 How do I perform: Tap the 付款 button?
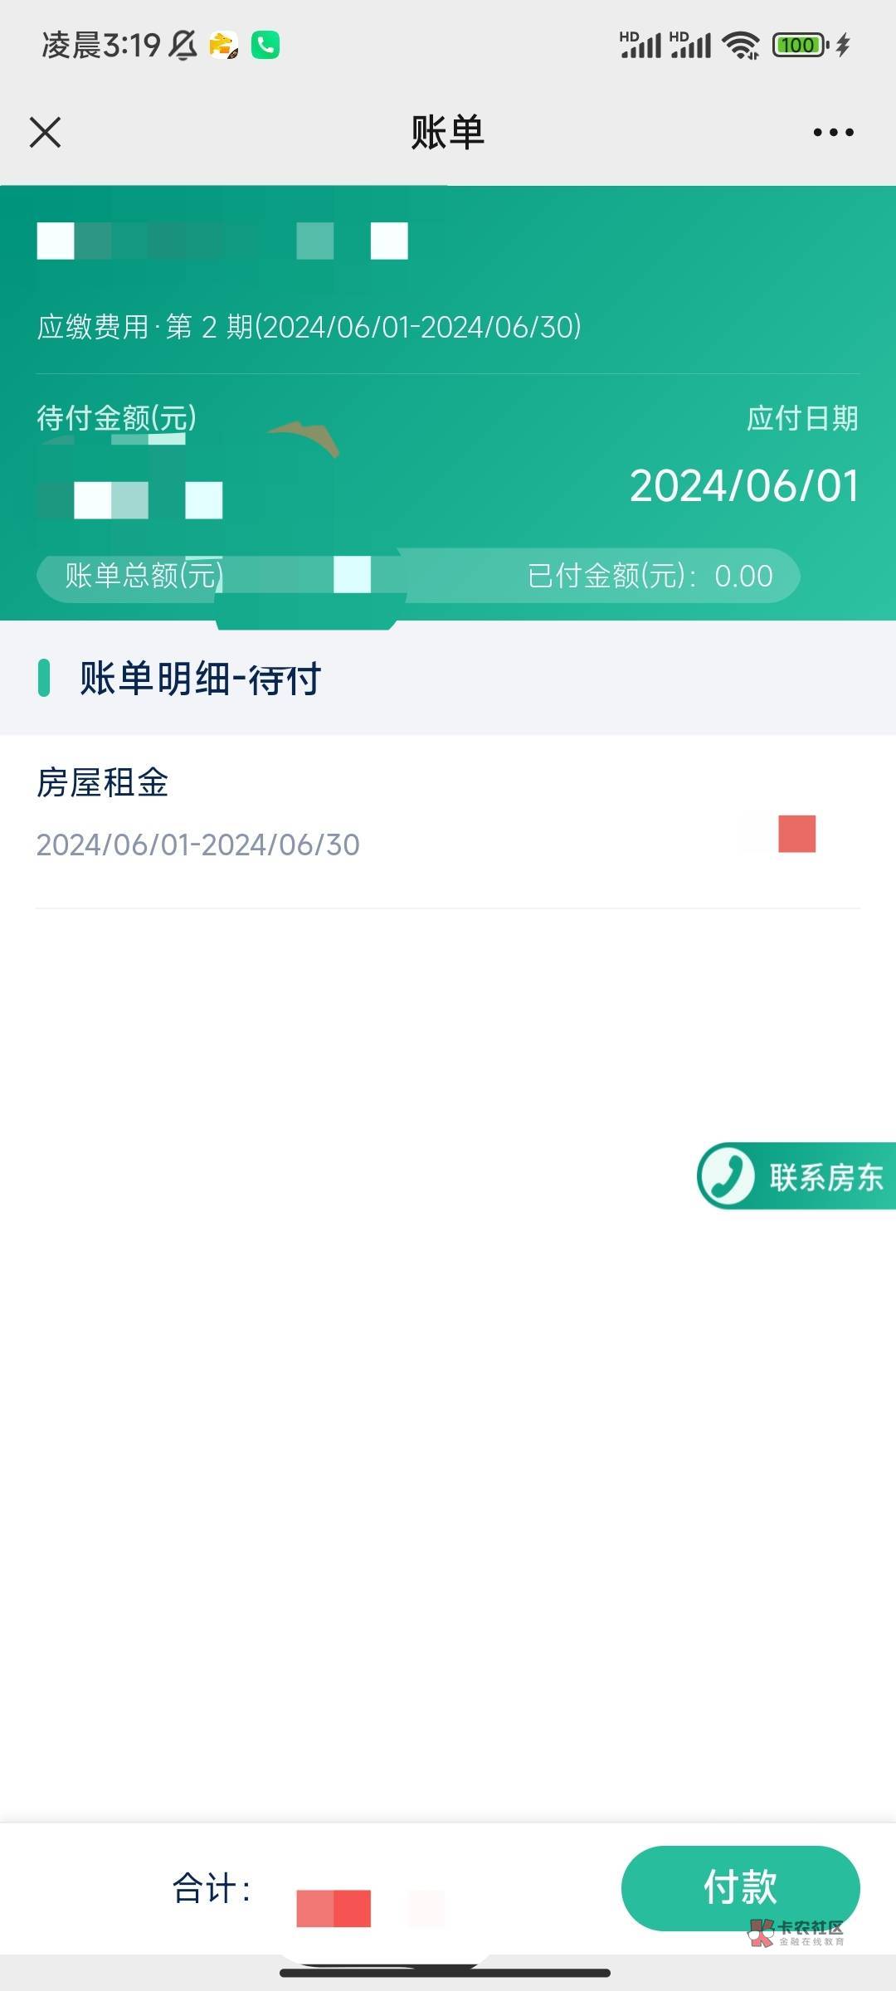click(740, 1887)
